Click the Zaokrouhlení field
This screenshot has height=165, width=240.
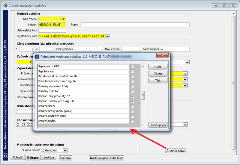click(x=175, y=49)
